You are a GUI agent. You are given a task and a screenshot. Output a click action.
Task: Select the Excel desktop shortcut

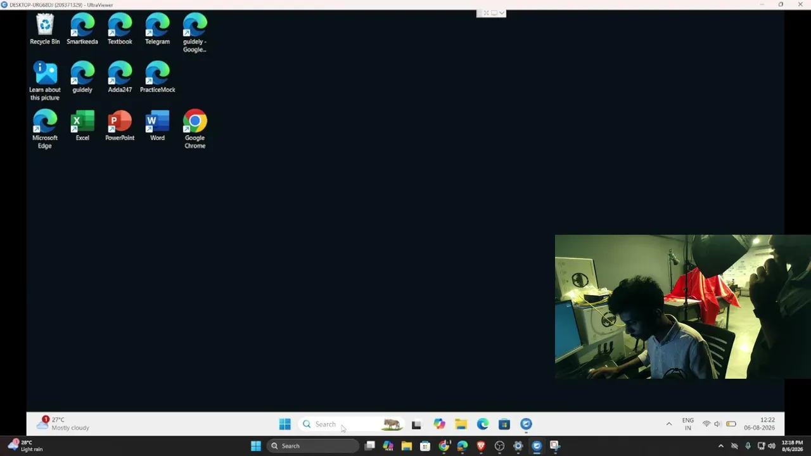(82, 126)
